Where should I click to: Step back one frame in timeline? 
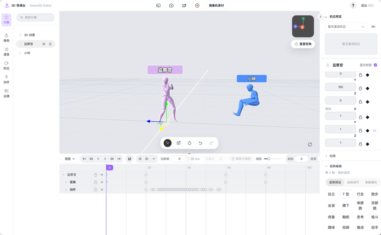(x=98, y=159)
